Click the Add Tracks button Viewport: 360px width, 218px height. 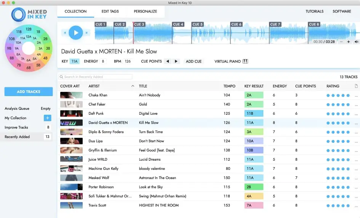click(x=29, y=92)
